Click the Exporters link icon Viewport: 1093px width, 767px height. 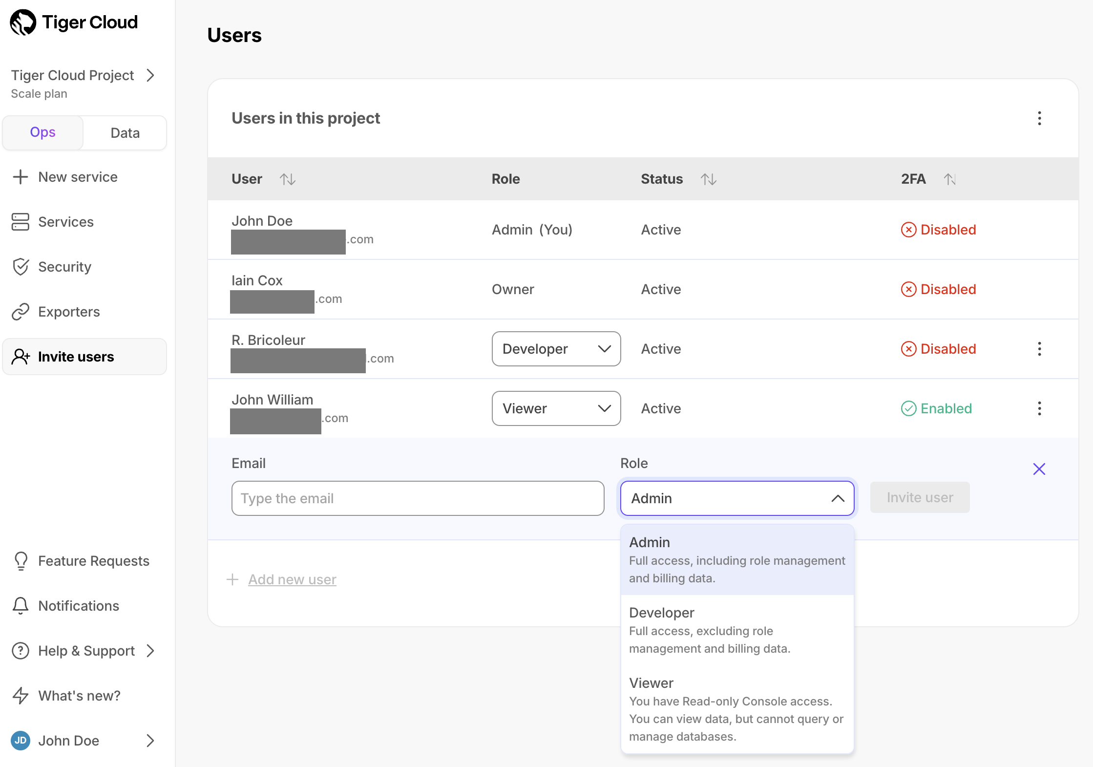tap(21, 312)
